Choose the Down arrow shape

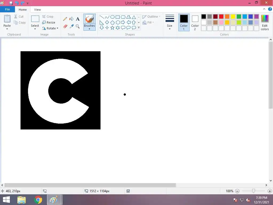point(102,27)
